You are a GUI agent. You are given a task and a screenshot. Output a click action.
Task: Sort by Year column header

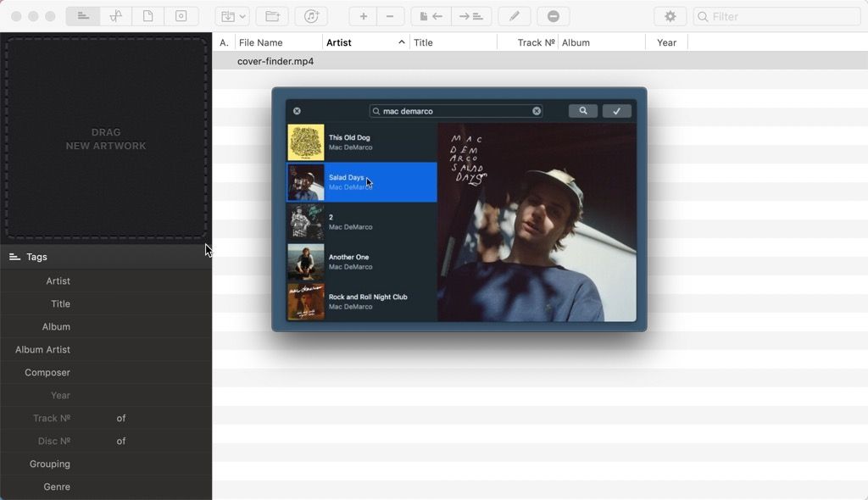click(x=666, y=42)
